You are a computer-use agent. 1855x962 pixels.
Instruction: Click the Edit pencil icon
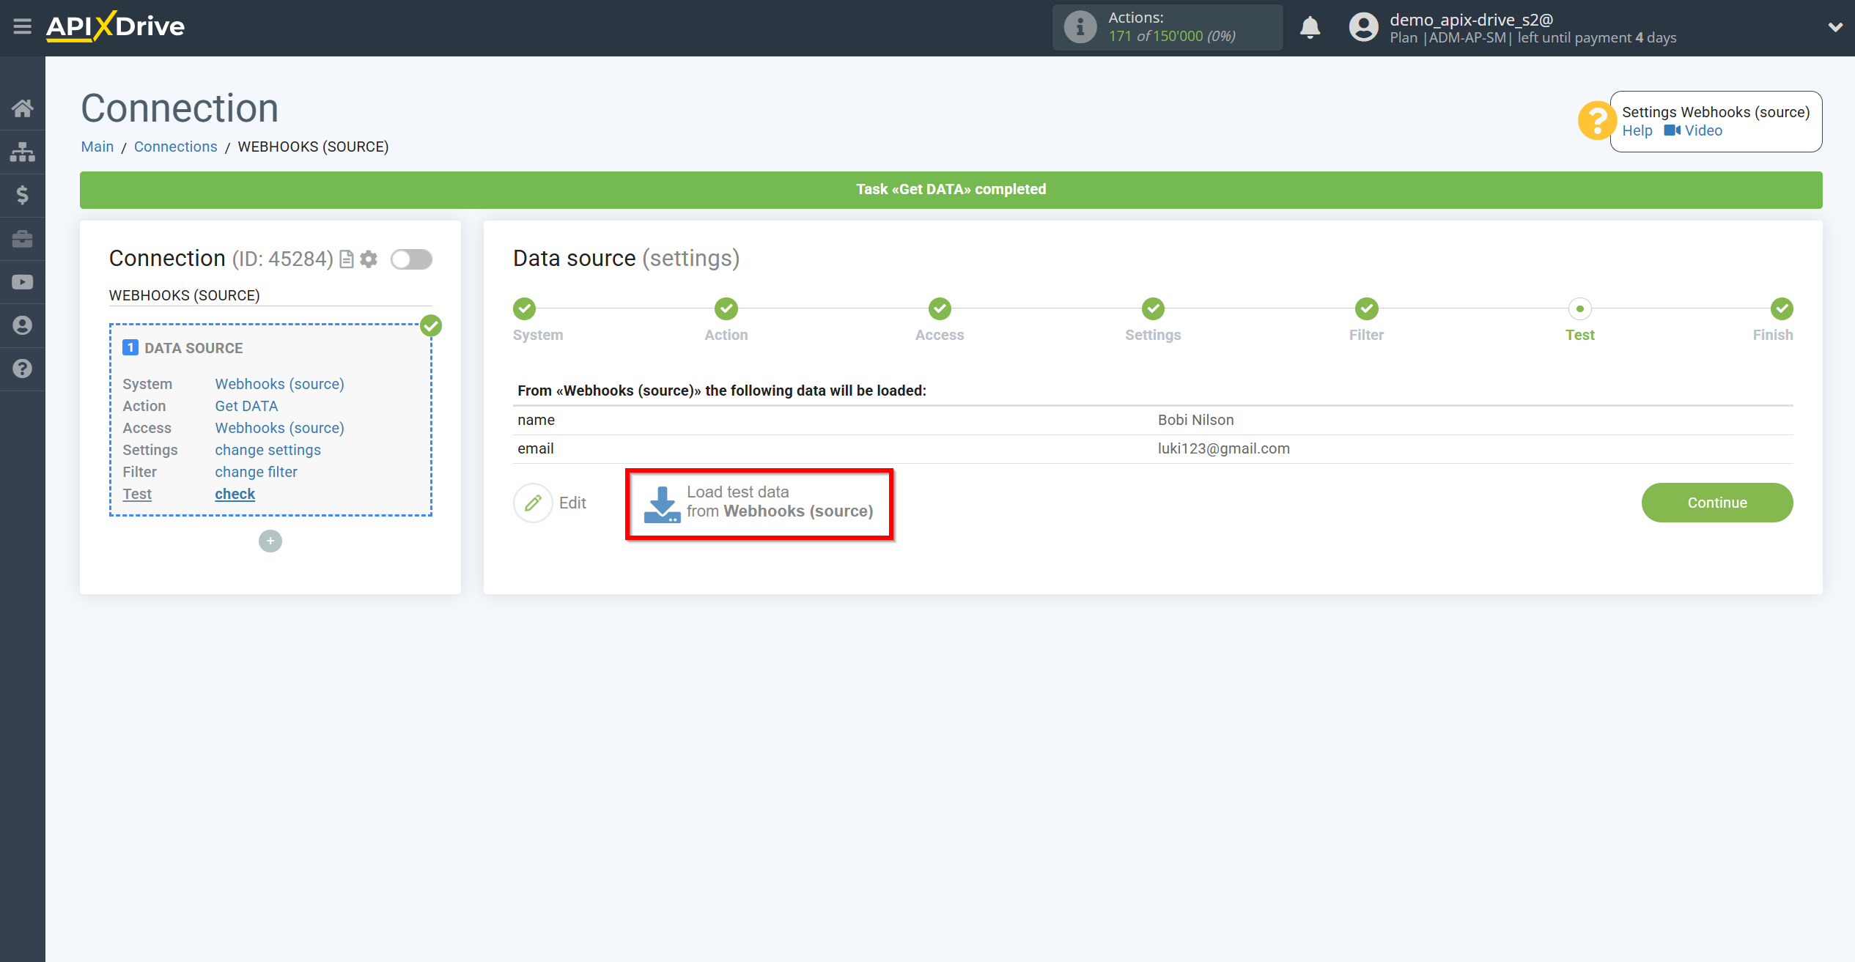tap(533, 503)
